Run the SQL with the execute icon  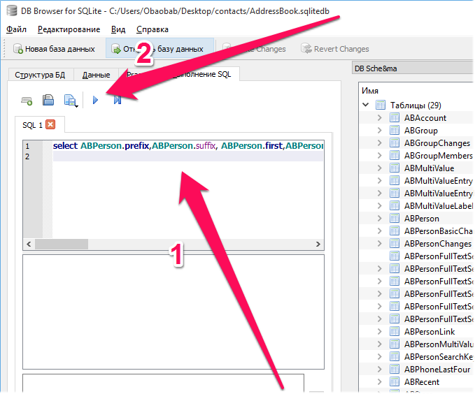pos(95,100)
